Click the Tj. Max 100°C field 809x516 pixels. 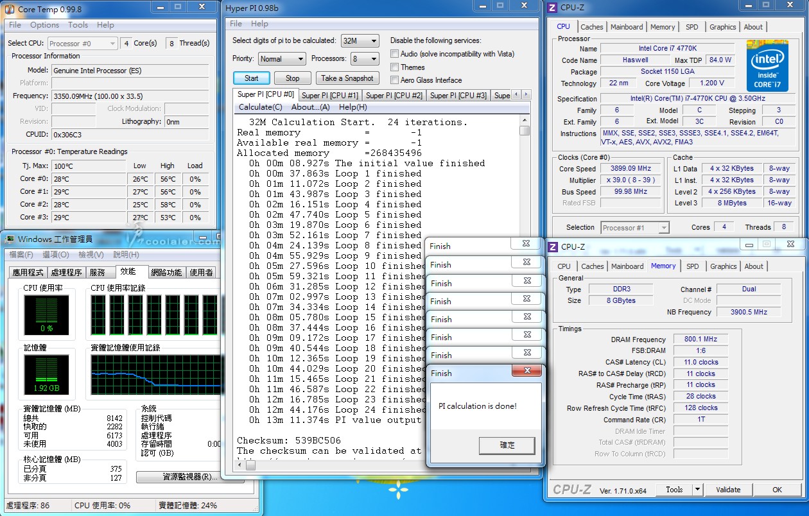coord(90,166)
